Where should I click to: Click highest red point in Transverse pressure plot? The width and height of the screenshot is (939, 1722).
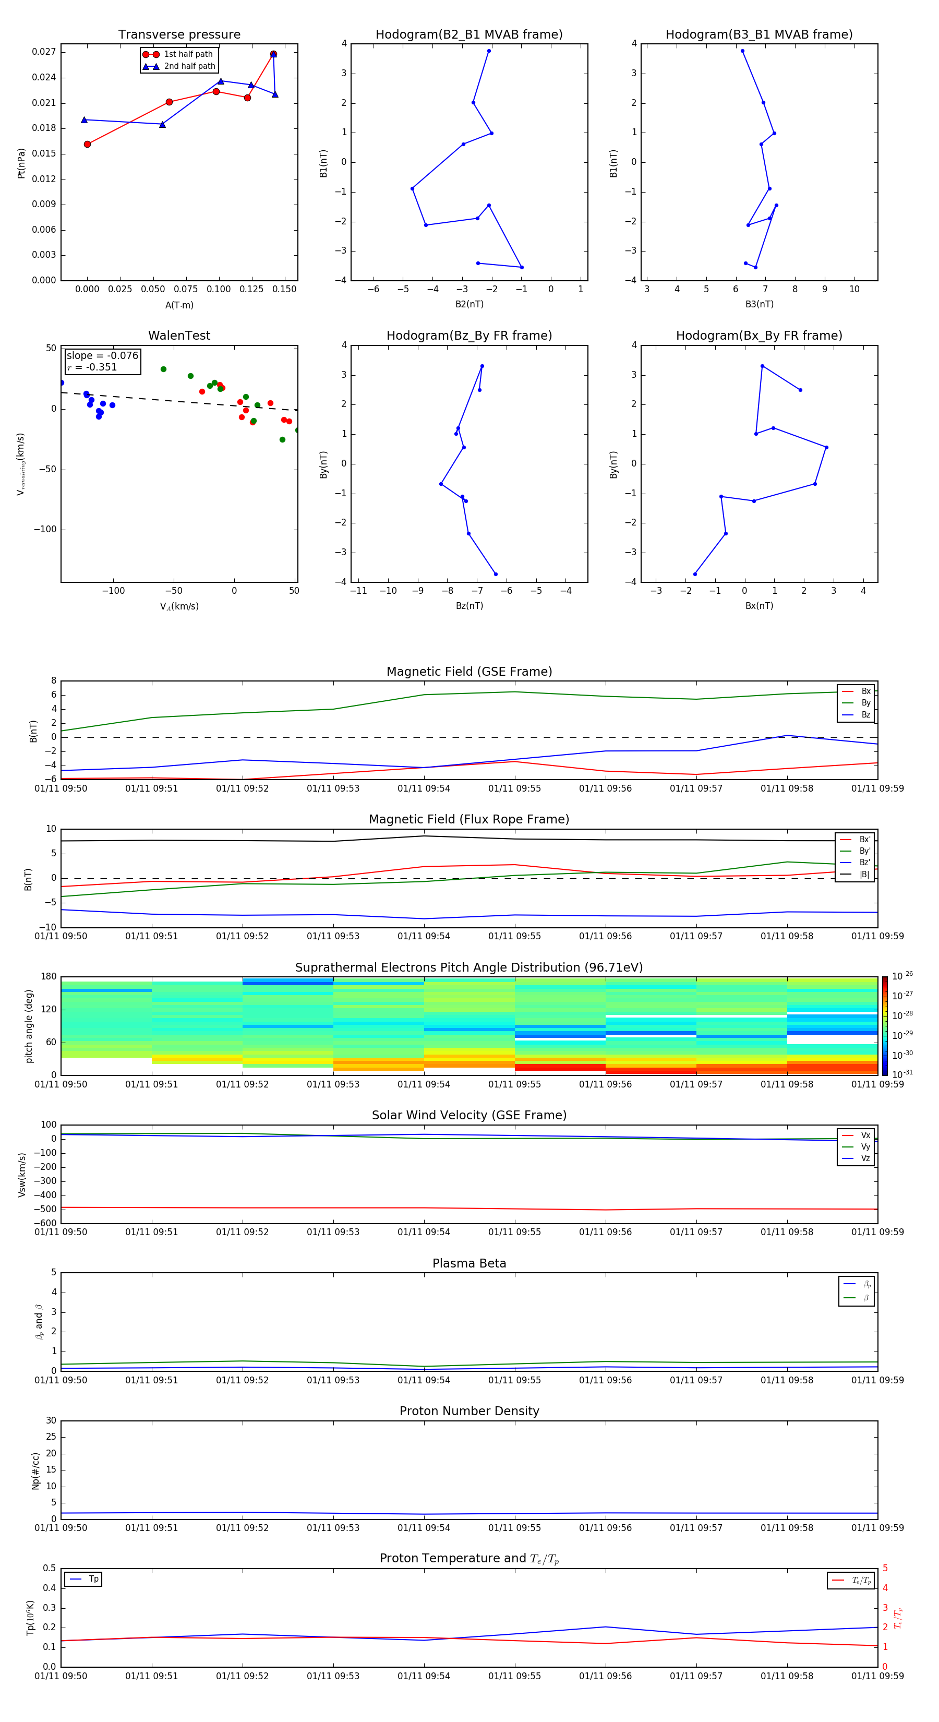[273, 54]
